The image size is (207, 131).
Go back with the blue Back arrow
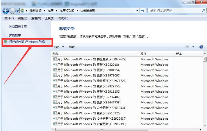click(x=6, y=11)
